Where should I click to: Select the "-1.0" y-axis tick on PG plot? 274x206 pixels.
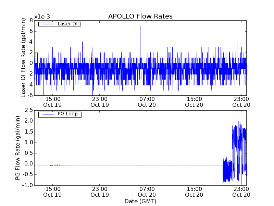click(27, 185)
